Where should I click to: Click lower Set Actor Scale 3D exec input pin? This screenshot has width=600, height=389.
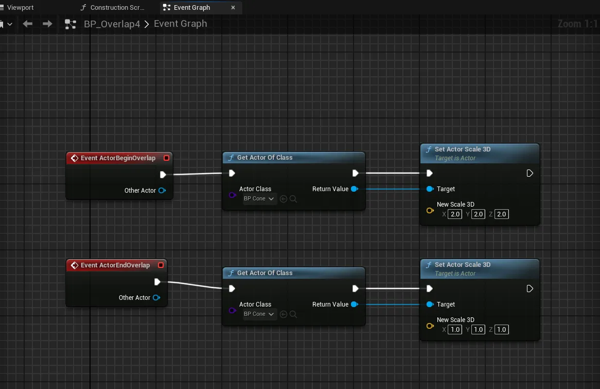pos(429,289)
